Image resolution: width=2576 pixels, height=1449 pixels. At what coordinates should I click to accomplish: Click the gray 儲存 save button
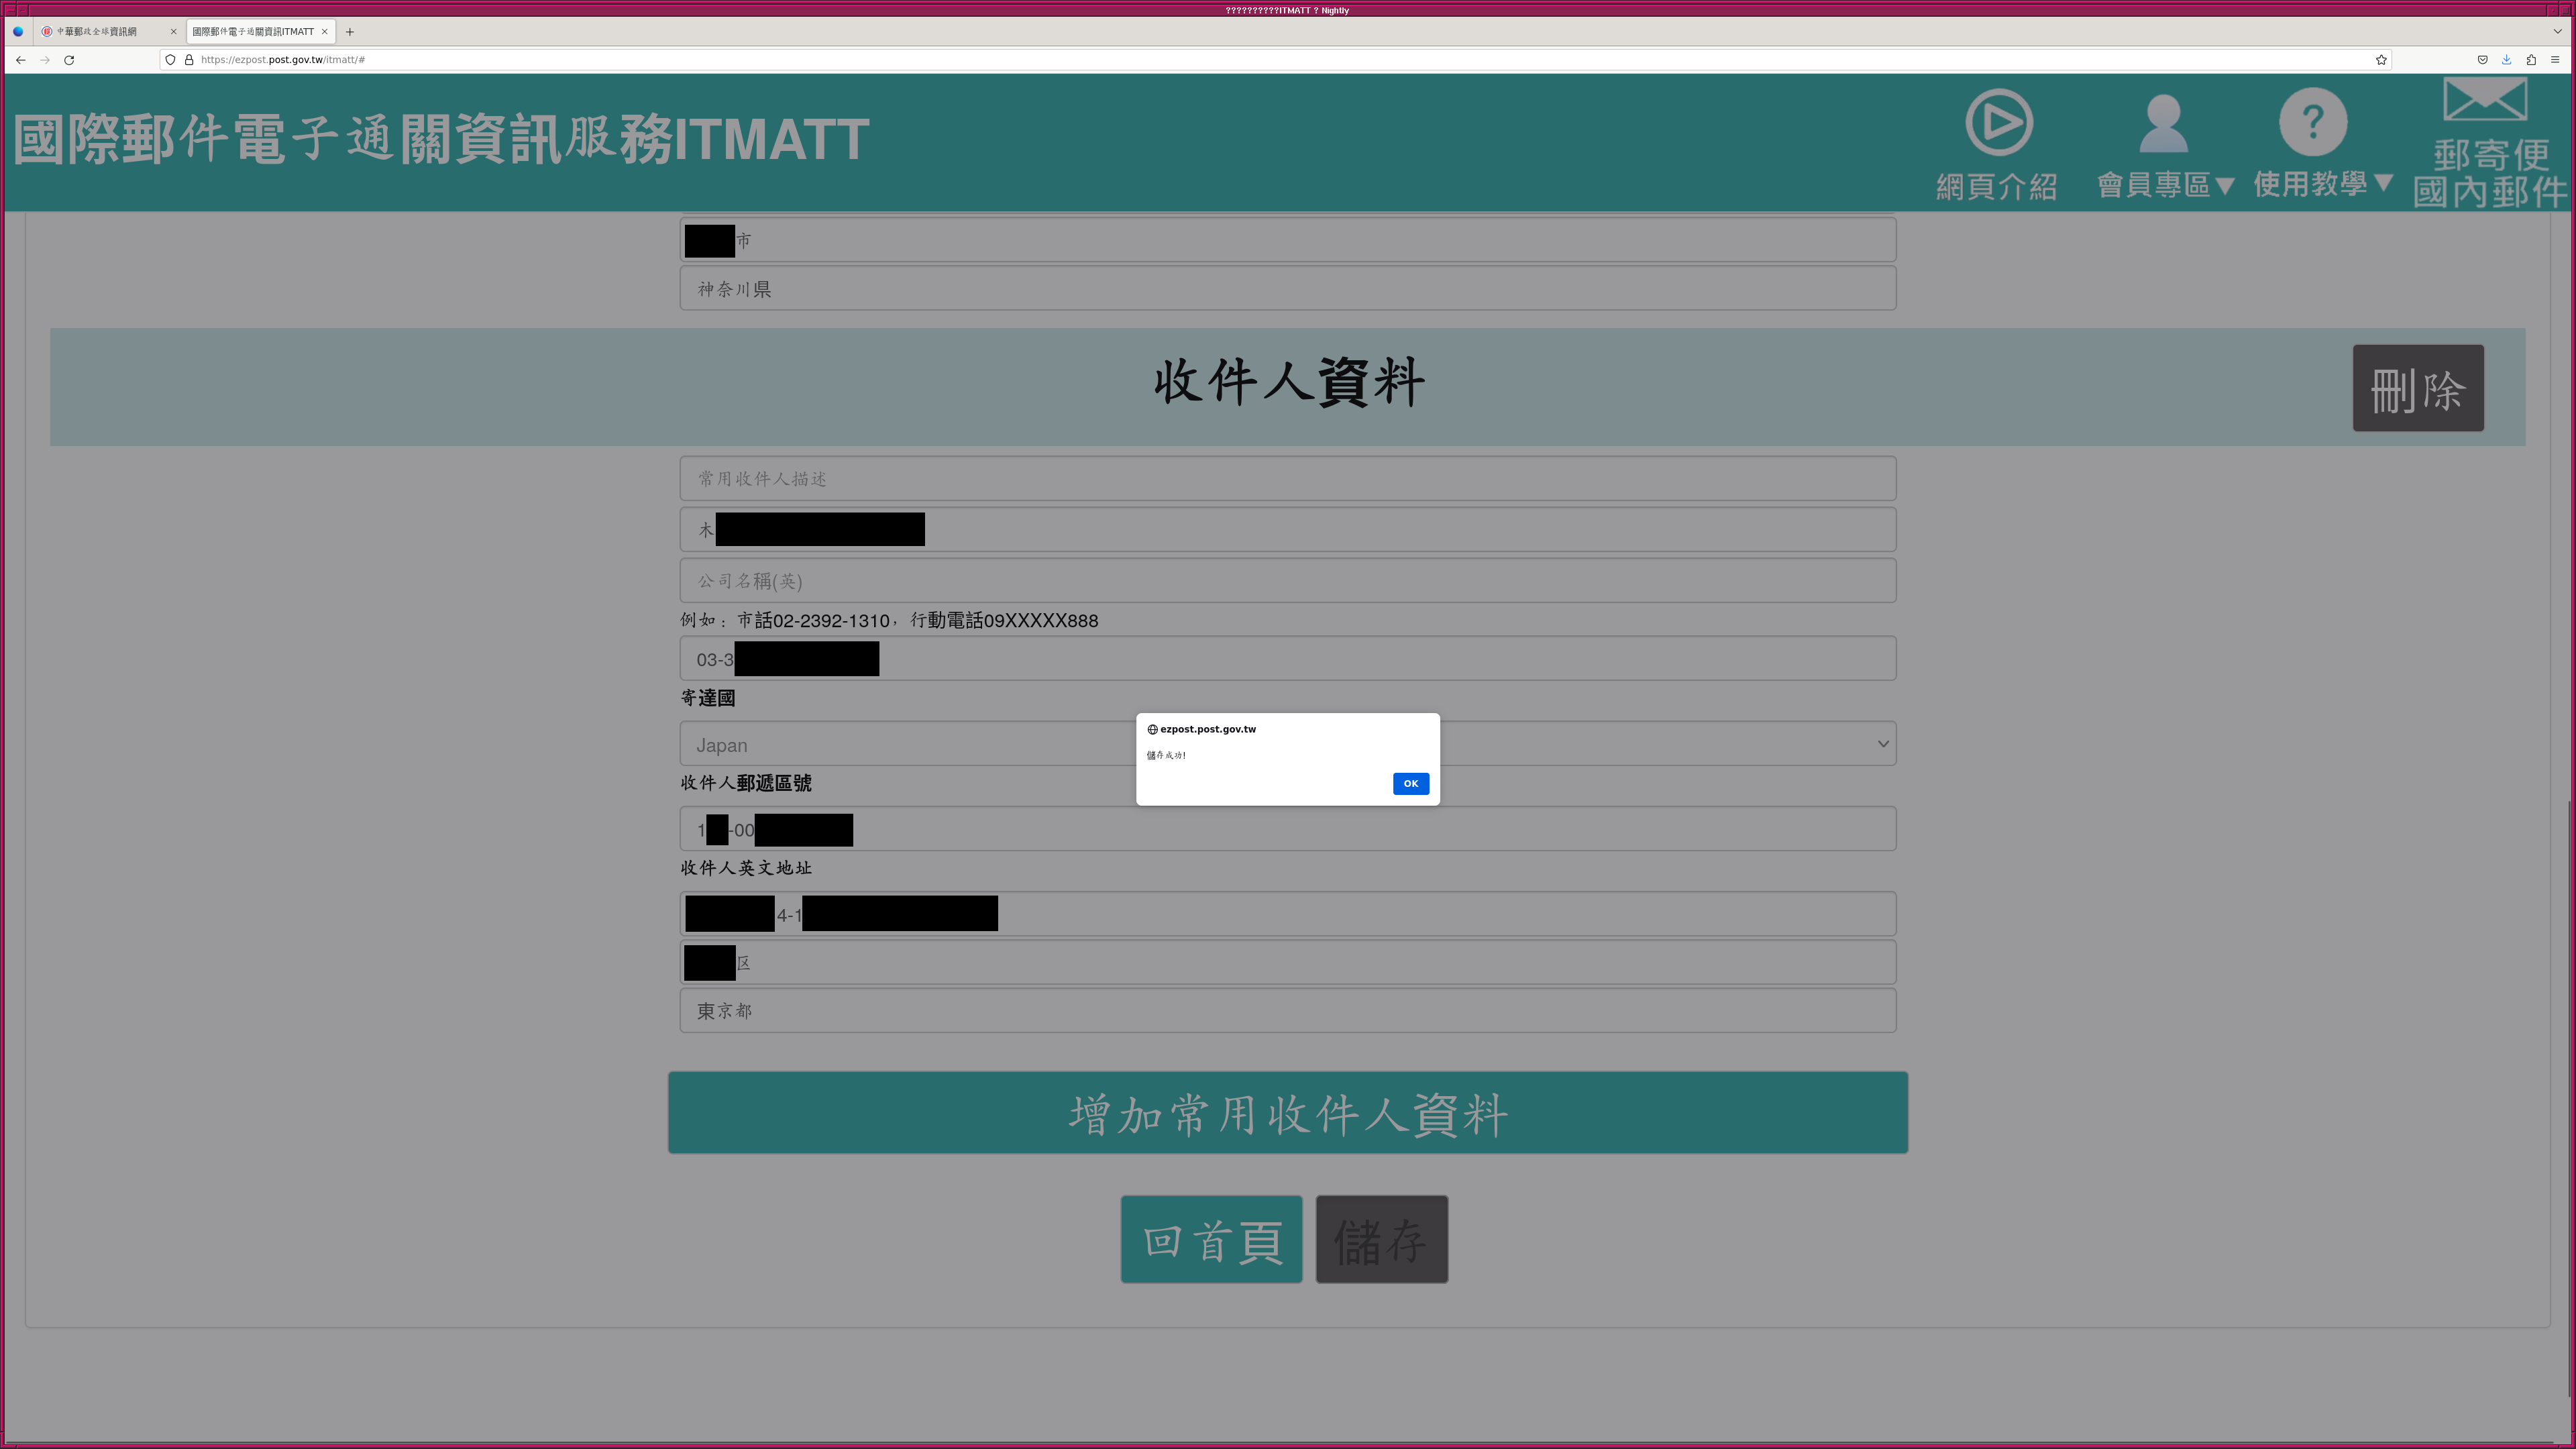[1381, 1240]
